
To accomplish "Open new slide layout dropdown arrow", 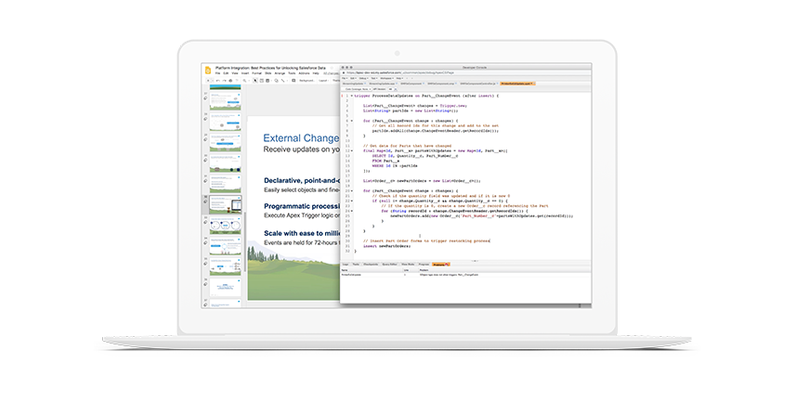I will pyautogui.click(x=212, y=81).
